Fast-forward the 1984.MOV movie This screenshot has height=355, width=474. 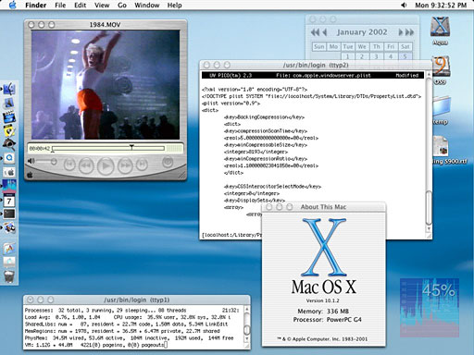click(125, 165)
